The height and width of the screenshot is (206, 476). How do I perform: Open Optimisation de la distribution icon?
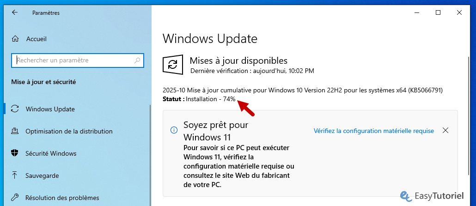[15, 131]
